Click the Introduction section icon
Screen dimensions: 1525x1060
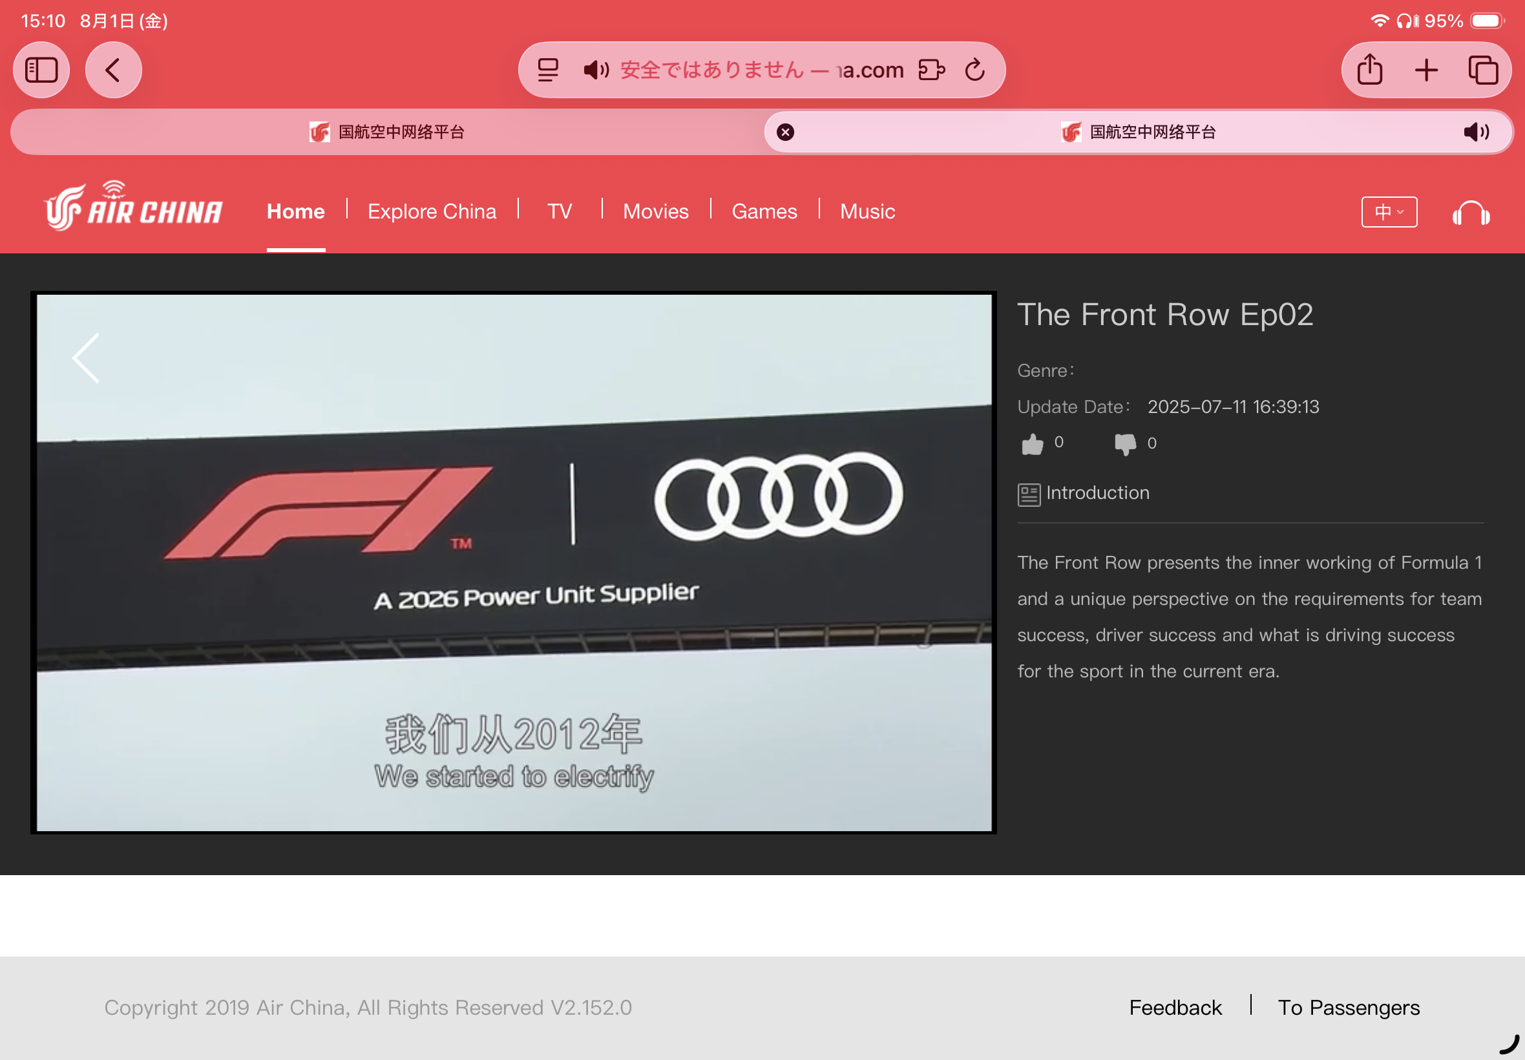[1029, 495]
